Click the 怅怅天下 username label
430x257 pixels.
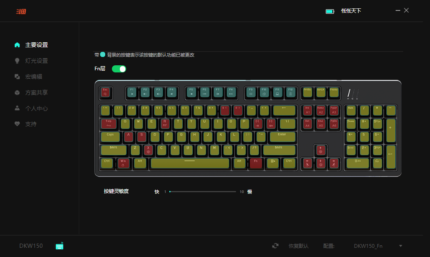pyautogui.click(x=351, y=11)
